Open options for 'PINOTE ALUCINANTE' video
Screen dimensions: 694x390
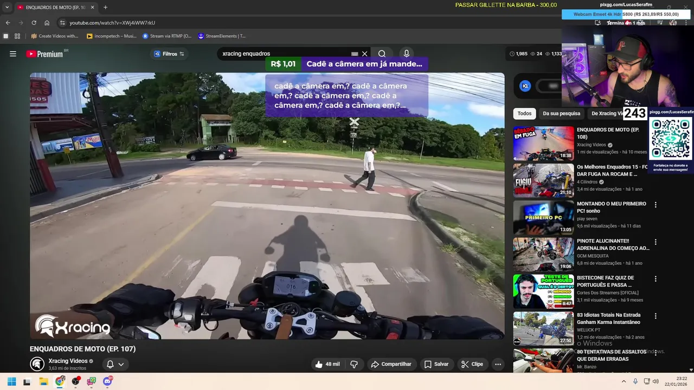tap(656, 242)
